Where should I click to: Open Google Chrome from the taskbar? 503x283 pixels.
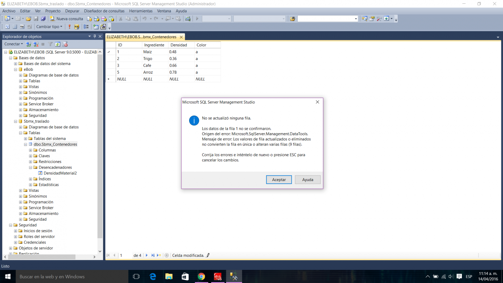pos(201,277)
